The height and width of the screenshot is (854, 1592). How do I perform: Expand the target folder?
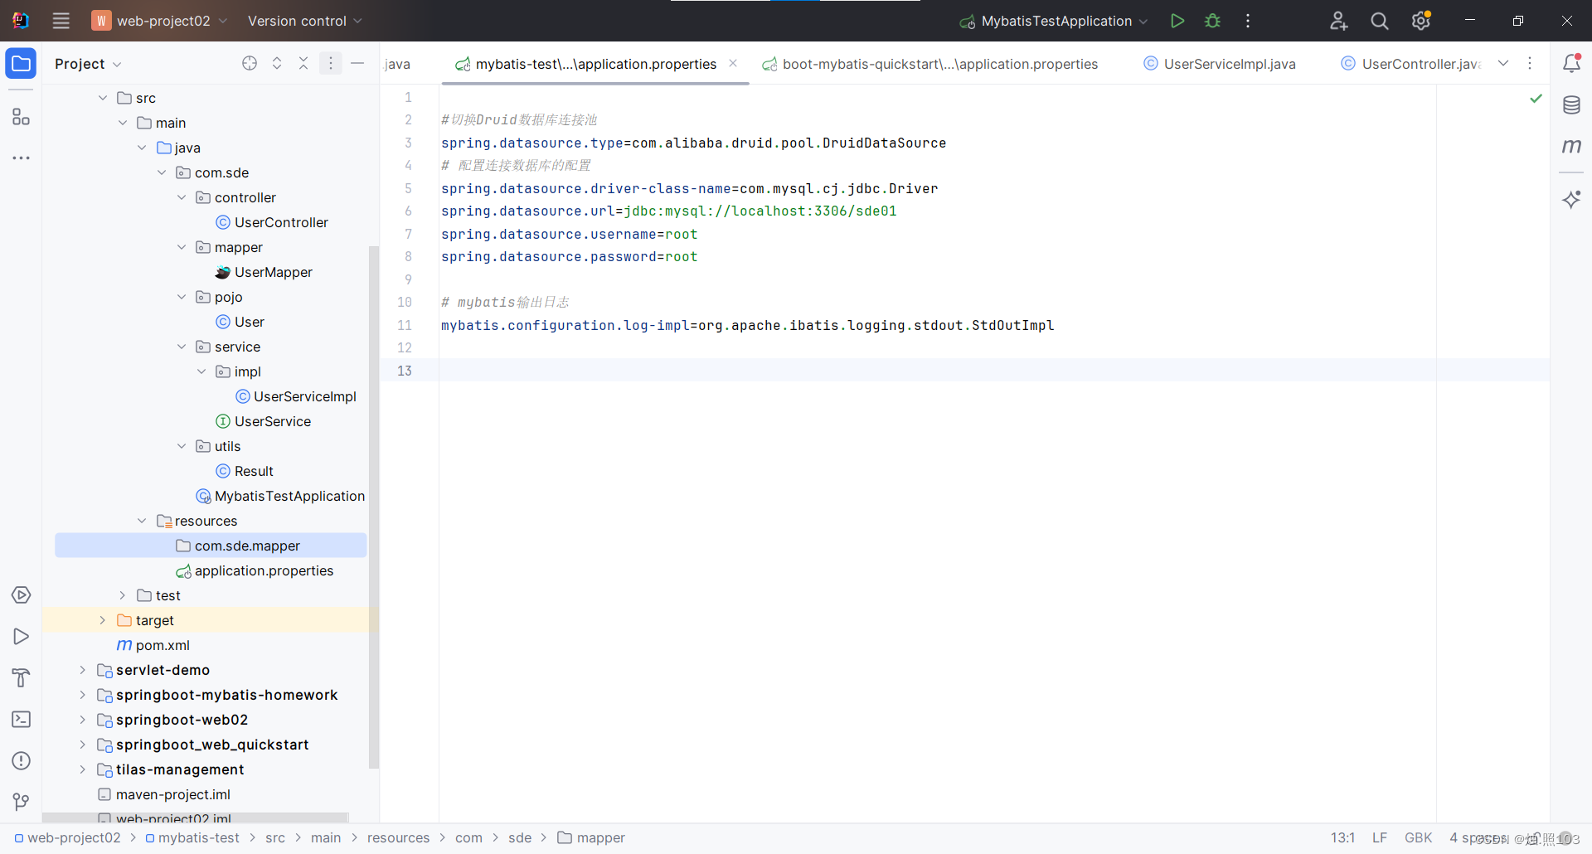point(103,620)
